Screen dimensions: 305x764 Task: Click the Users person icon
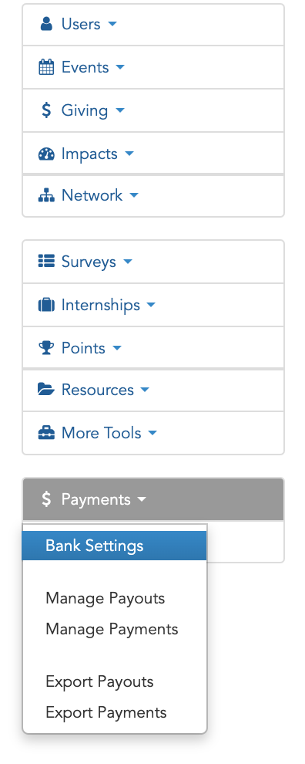click(x=46, y=24)
